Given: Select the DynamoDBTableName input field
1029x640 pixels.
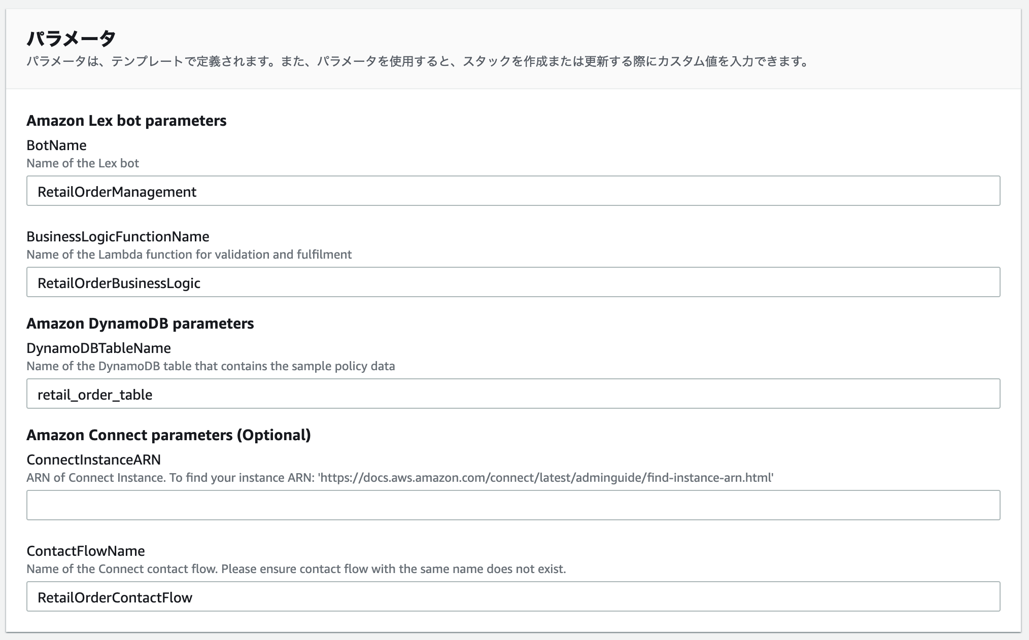Looking at the screenshot, I should (512, 394).
